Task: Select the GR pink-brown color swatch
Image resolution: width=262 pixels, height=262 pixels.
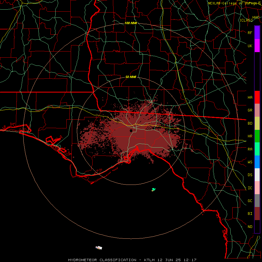Action: pyautogui.click(x=257, y=110)
